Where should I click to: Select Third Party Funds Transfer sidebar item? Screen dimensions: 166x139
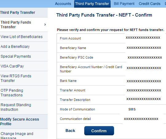click(x=16, y=25)
